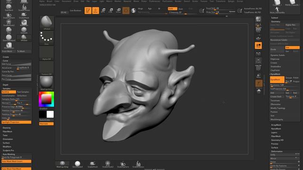The width and height of the screenshot is (303, 170).
Task: Open the Texture Off selector
Action: [x=46, y=68]
